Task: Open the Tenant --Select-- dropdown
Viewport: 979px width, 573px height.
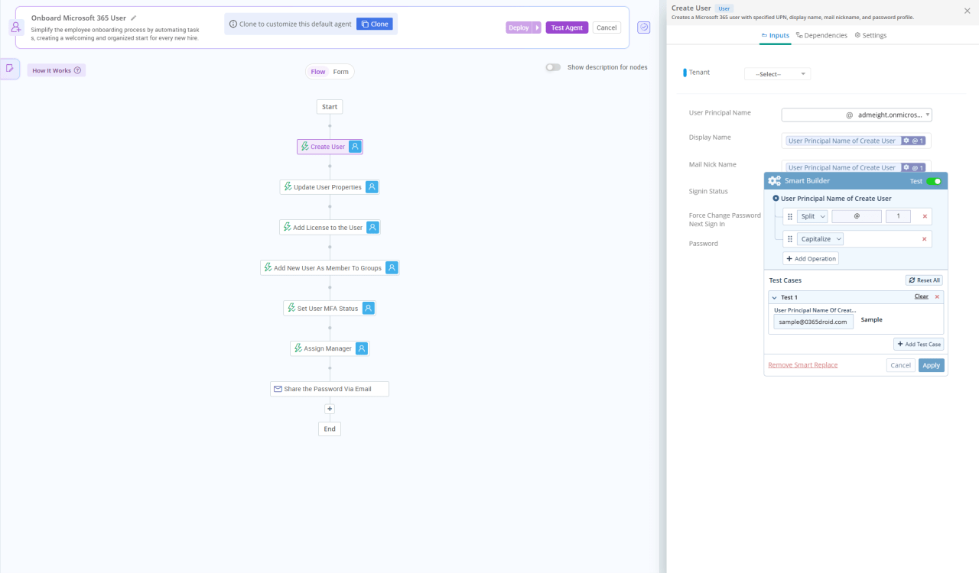Action: coord(777,73)
